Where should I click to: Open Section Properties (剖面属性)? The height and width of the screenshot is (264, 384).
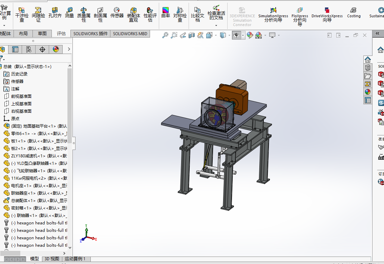click(101, 15)
